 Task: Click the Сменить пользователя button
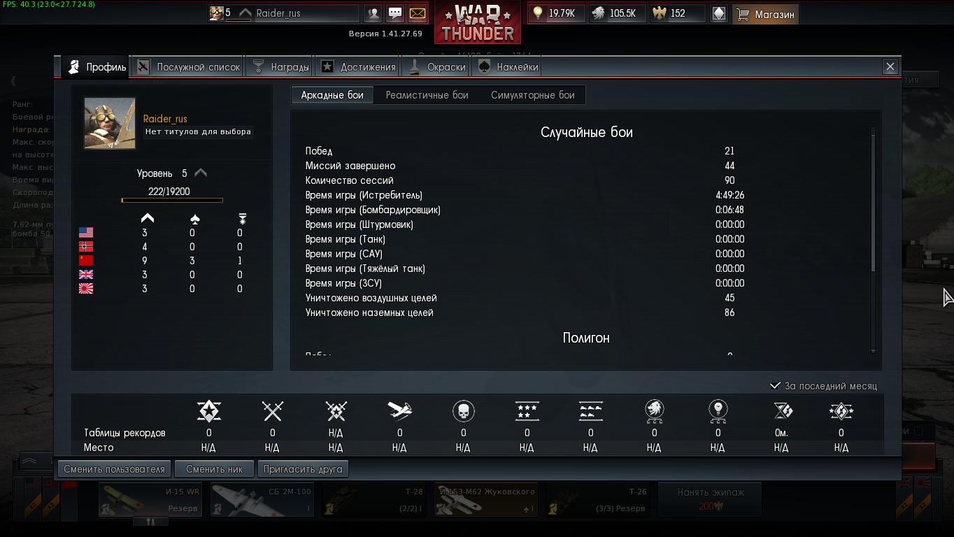114,469
